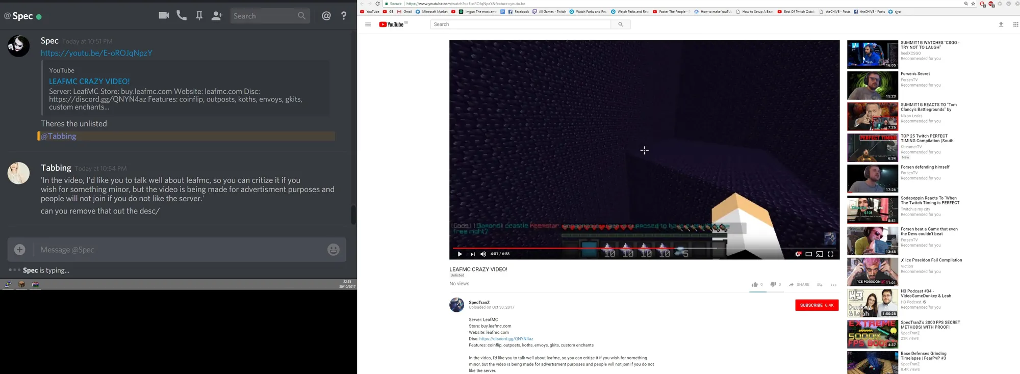Click the YouTube search magnifier button
Image resolution: width=1020 pixels, height=374 pixels.
pyautogui.click(x=621, y=24)
